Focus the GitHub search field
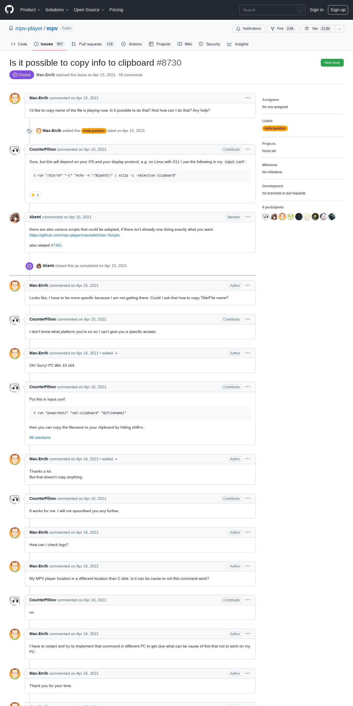Image resolution: width=353 pixels, height=706 pixels. (272, 10)
